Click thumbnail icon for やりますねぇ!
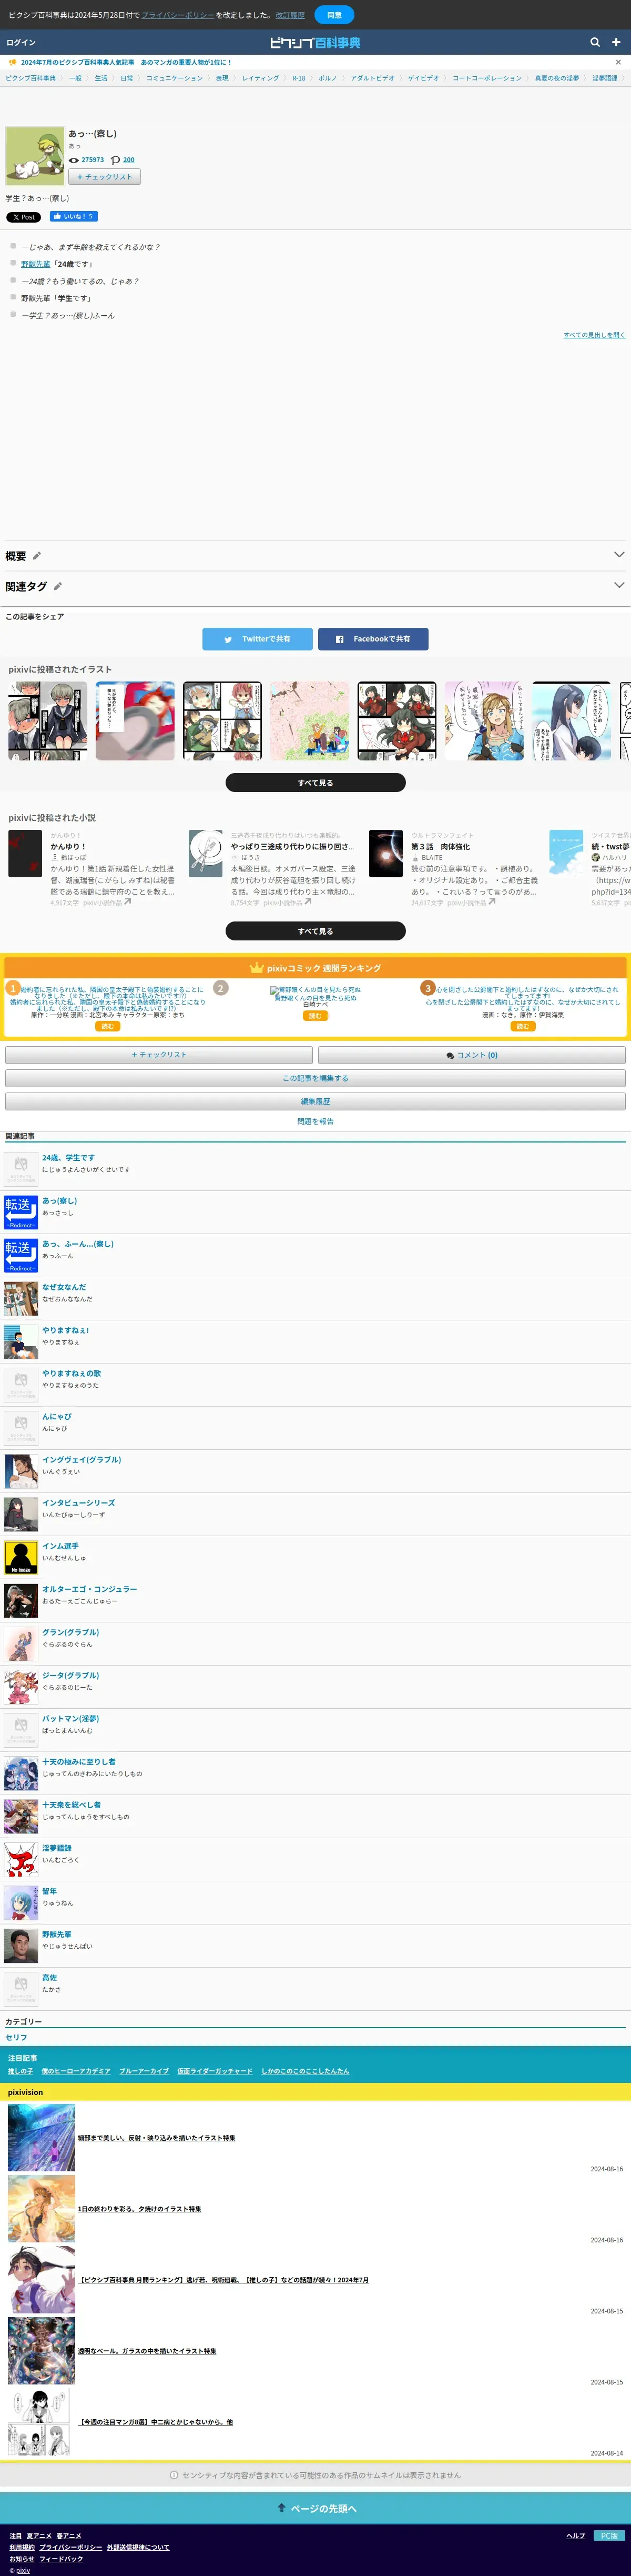The height and width of the screenshot is (2576, 631). pyautogui.click(x=21, y=1341)
